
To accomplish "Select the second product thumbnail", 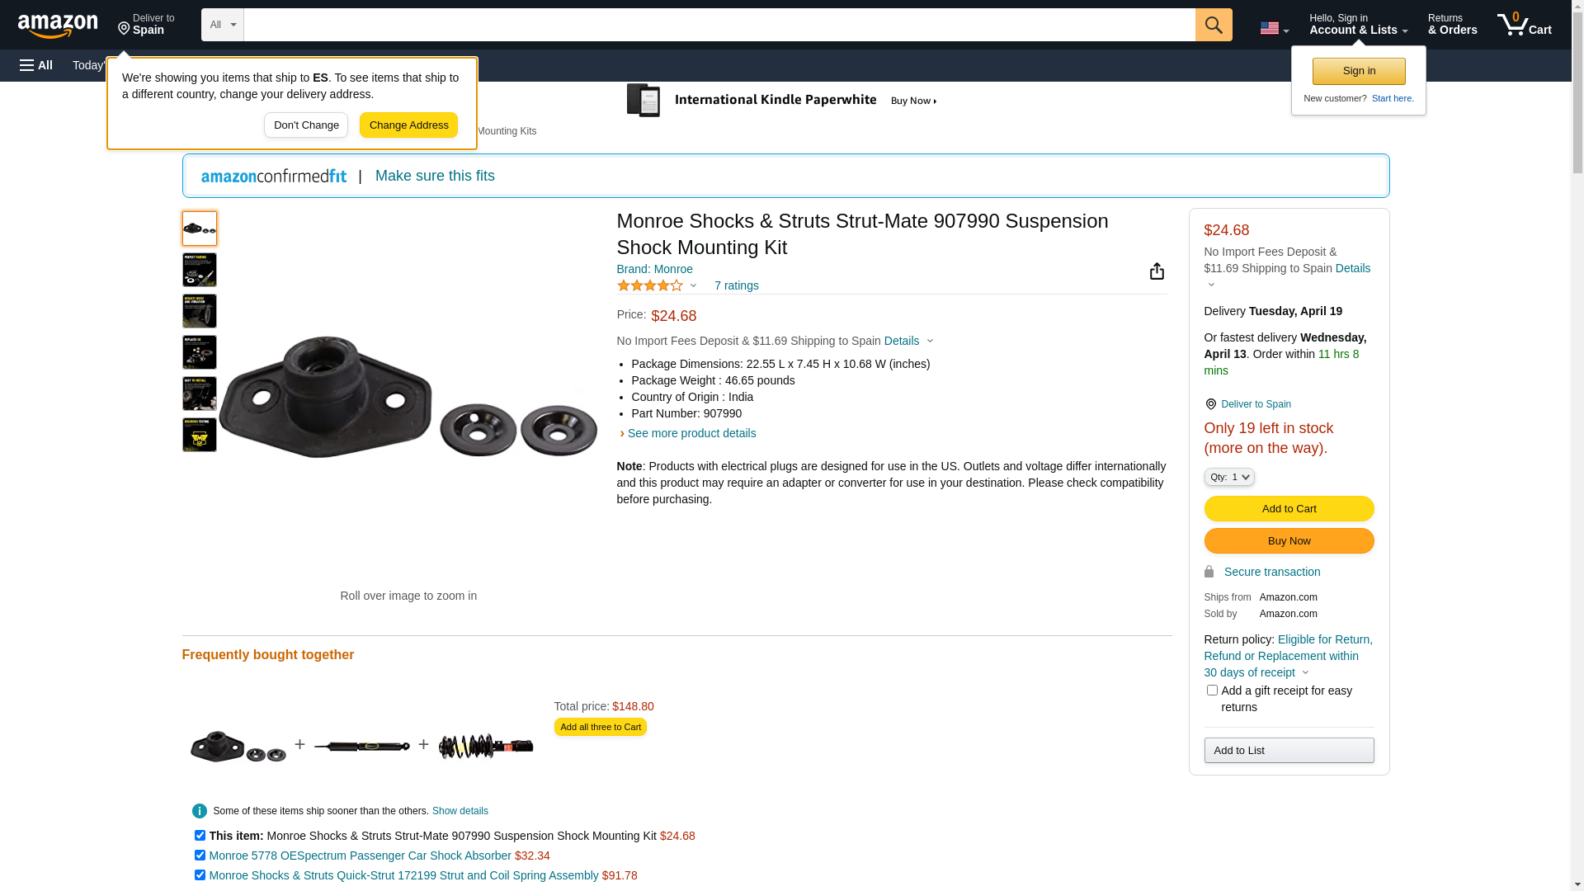I will pyautogui.click(x=200, y=270).
